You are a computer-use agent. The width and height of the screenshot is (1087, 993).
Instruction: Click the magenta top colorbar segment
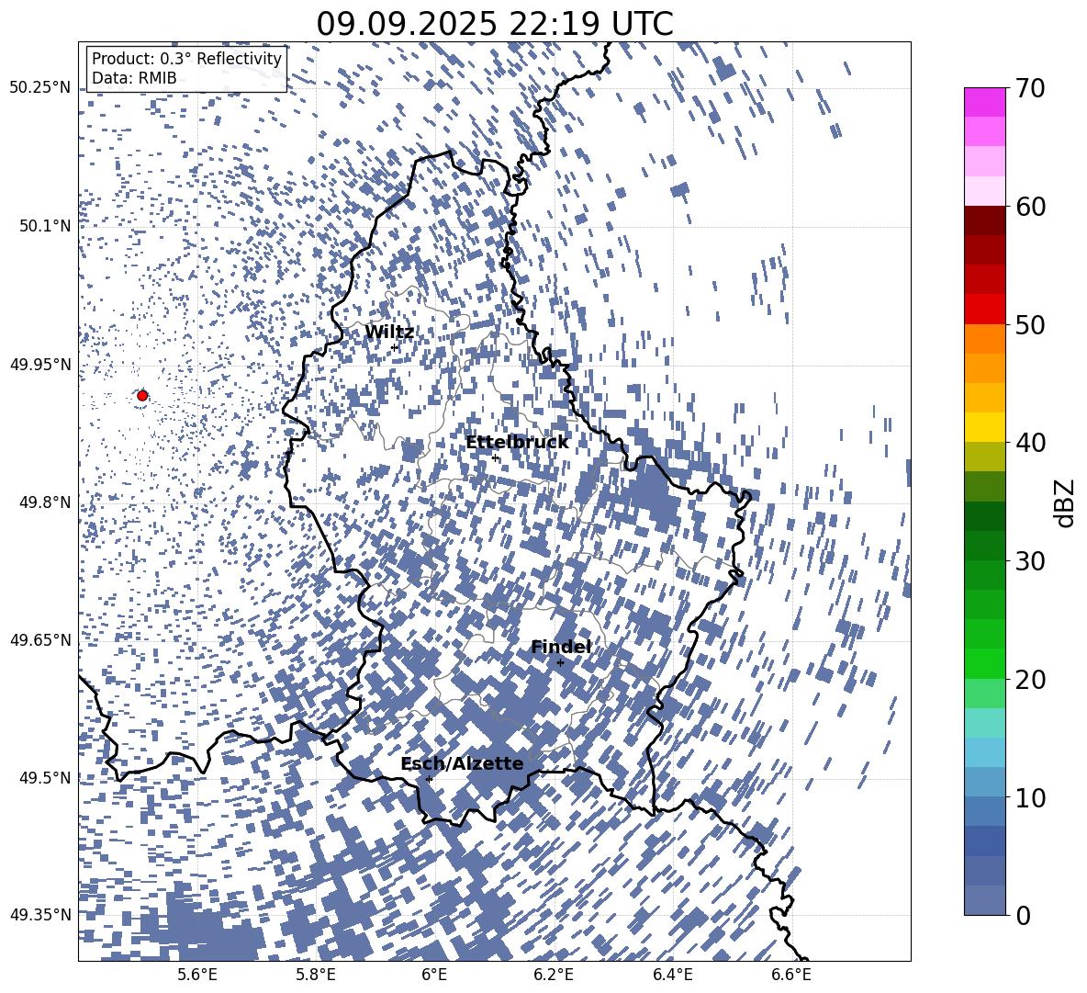pyautogui.click(x=984, y=103)
